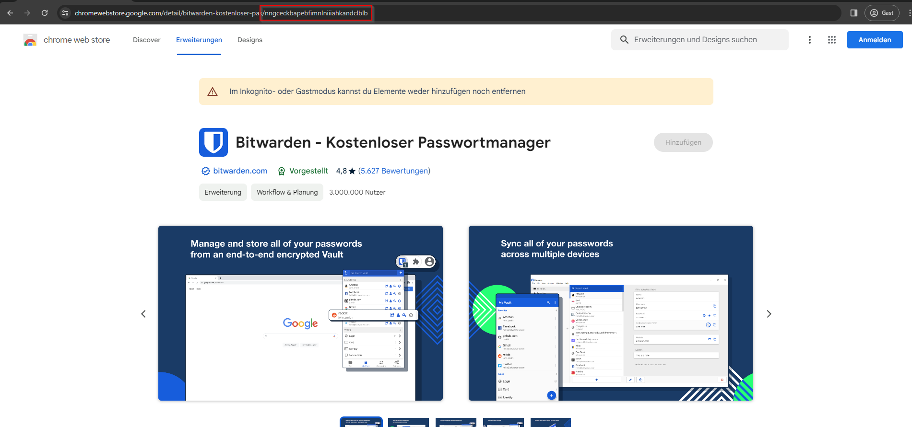Open the Designs tab
The image size is (912, 427).
[x=250, y=40]
